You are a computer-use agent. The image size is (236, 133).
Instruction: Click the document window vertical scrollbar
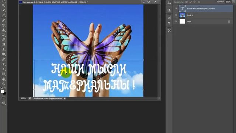tap(159, 51)
